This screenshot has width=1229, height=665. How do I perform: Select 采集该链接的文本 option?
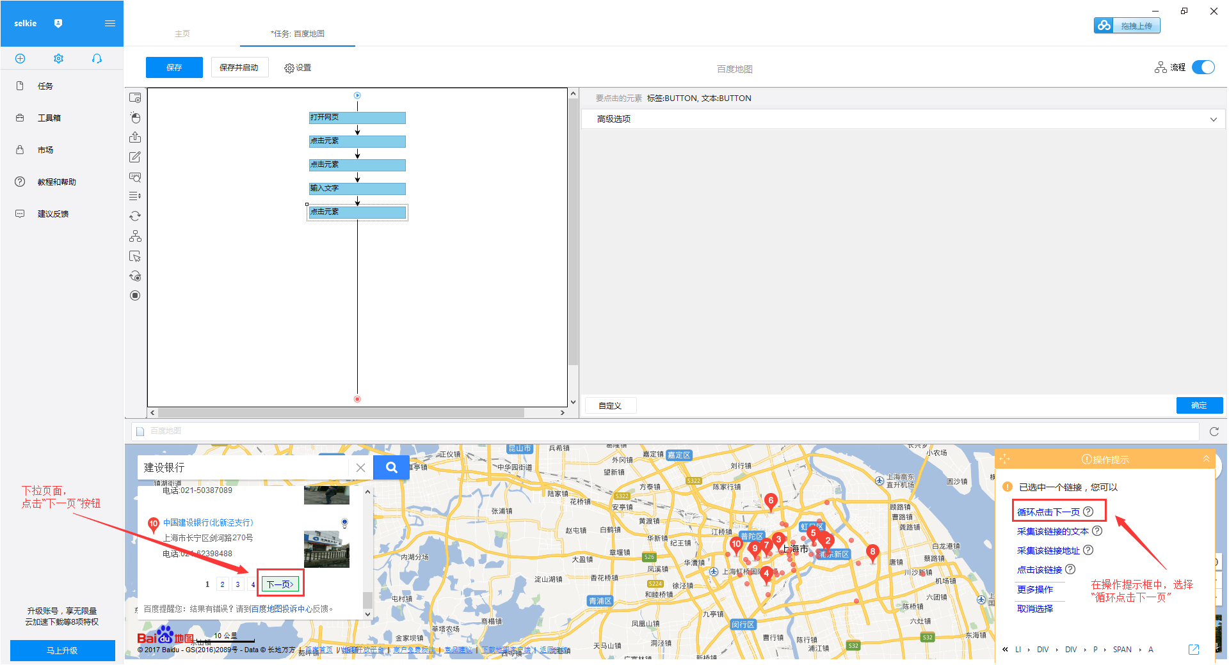click(1053, 531)
